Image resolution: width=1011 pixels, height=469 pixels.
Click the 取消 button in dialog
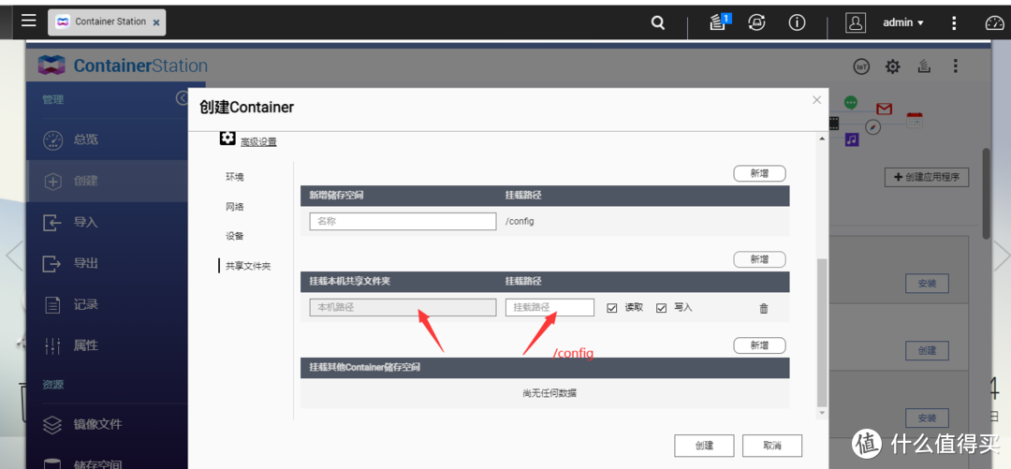(x=771, y=446)
